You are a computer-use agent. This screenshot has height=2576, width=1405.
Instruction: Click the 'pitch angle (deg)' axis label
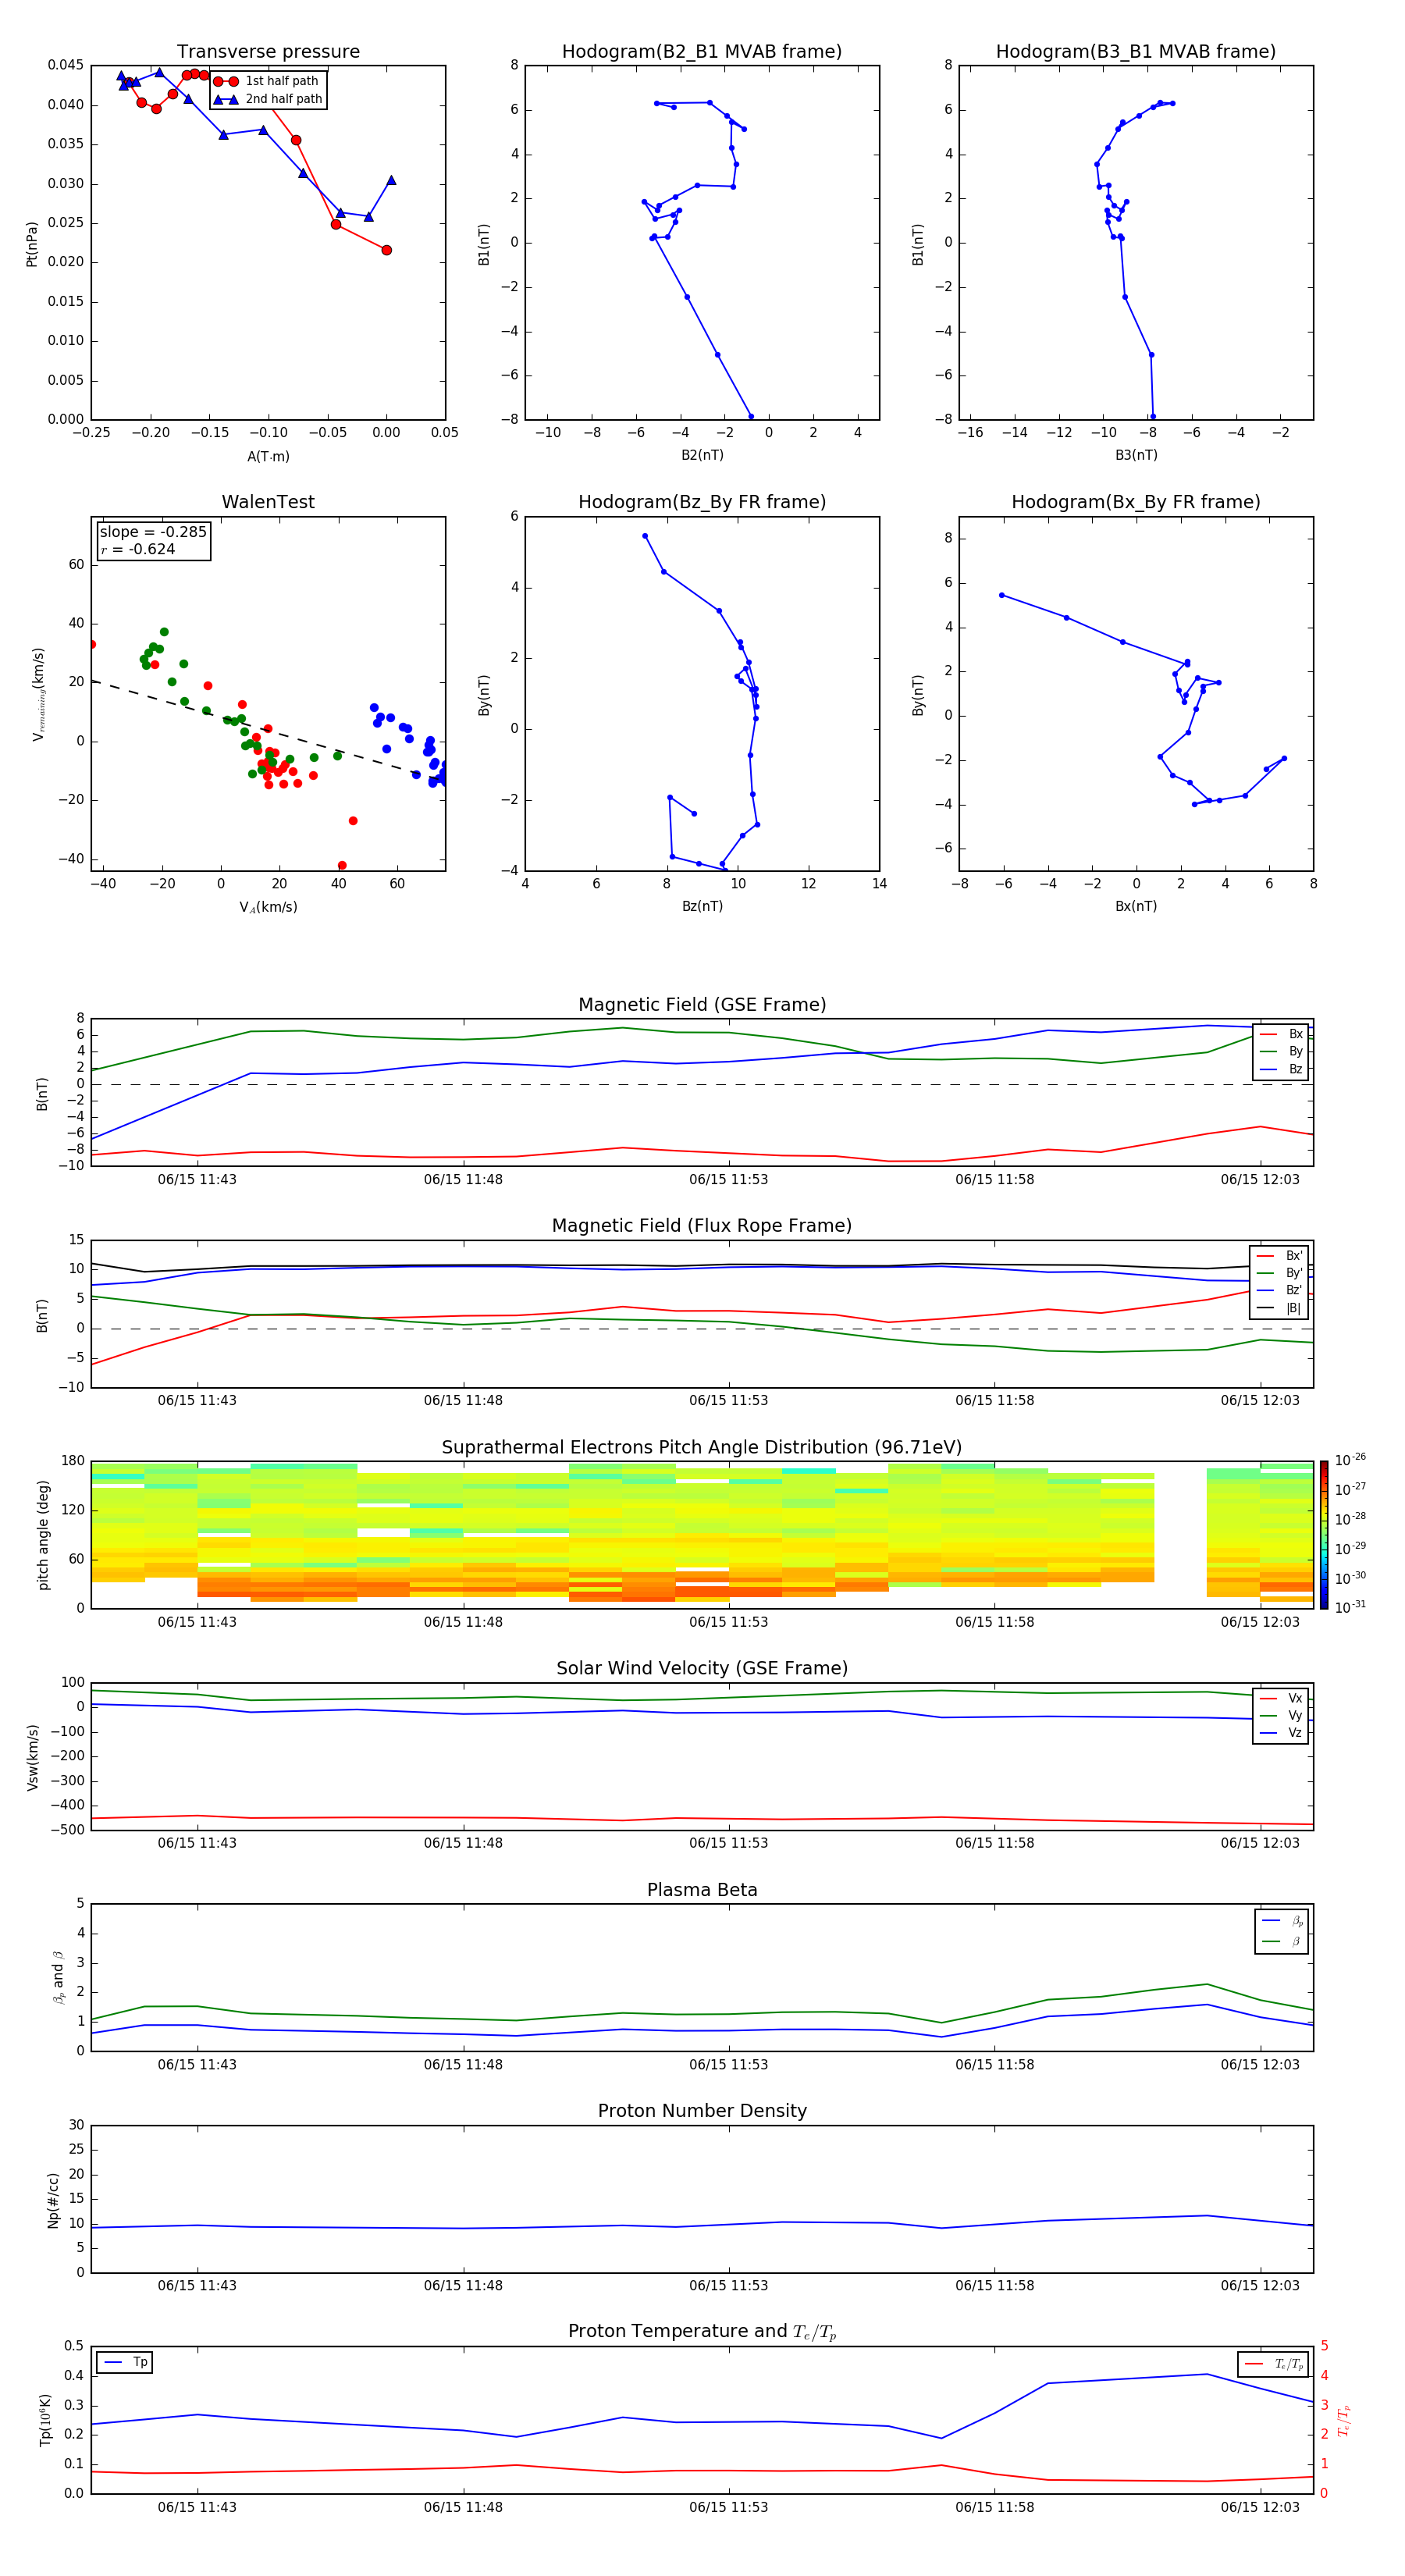point(43,1535)
